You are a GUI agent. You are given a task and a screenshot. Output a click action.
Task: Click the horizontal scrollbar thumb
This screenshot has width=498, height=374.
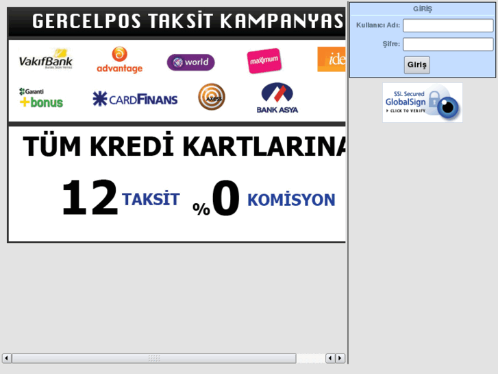(x=154, y=358)
